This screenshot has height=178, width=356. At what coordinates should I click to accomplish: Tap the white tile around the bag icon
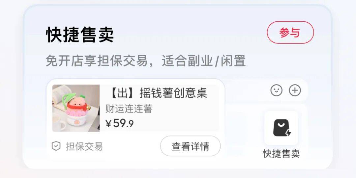click(281, 128)
